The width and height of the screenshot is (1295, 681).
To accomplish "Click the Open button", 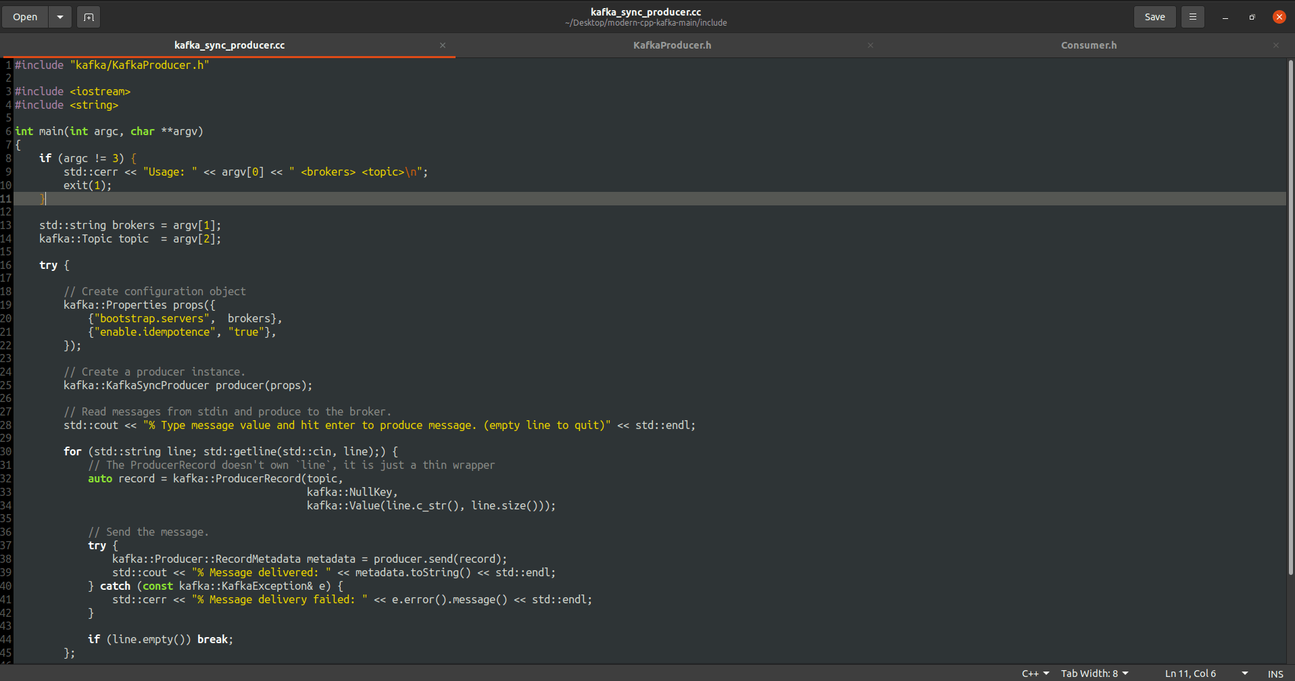I will pos(25,17).
